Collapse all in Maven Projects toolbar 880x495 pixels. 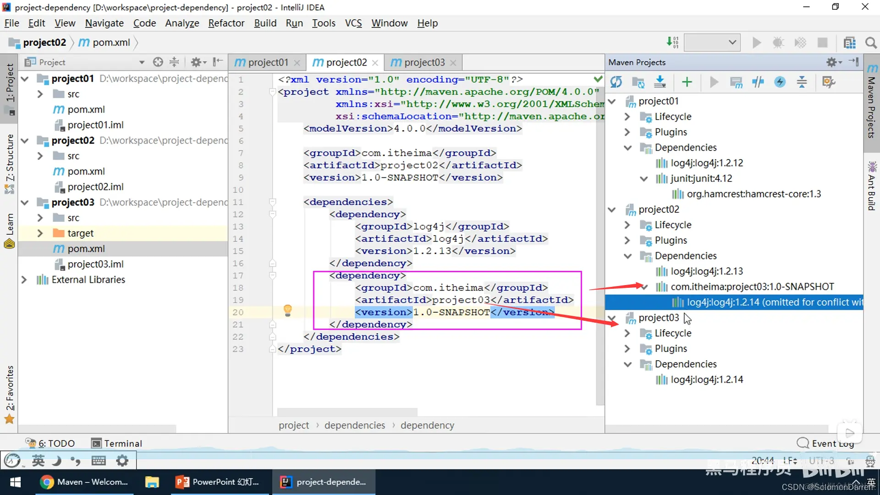click(x=802, y=82)
